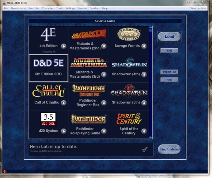Click the game list scroll-up arrow
Image resolution: width=212 pixels, height=178 pixels.
coord(151,28)
